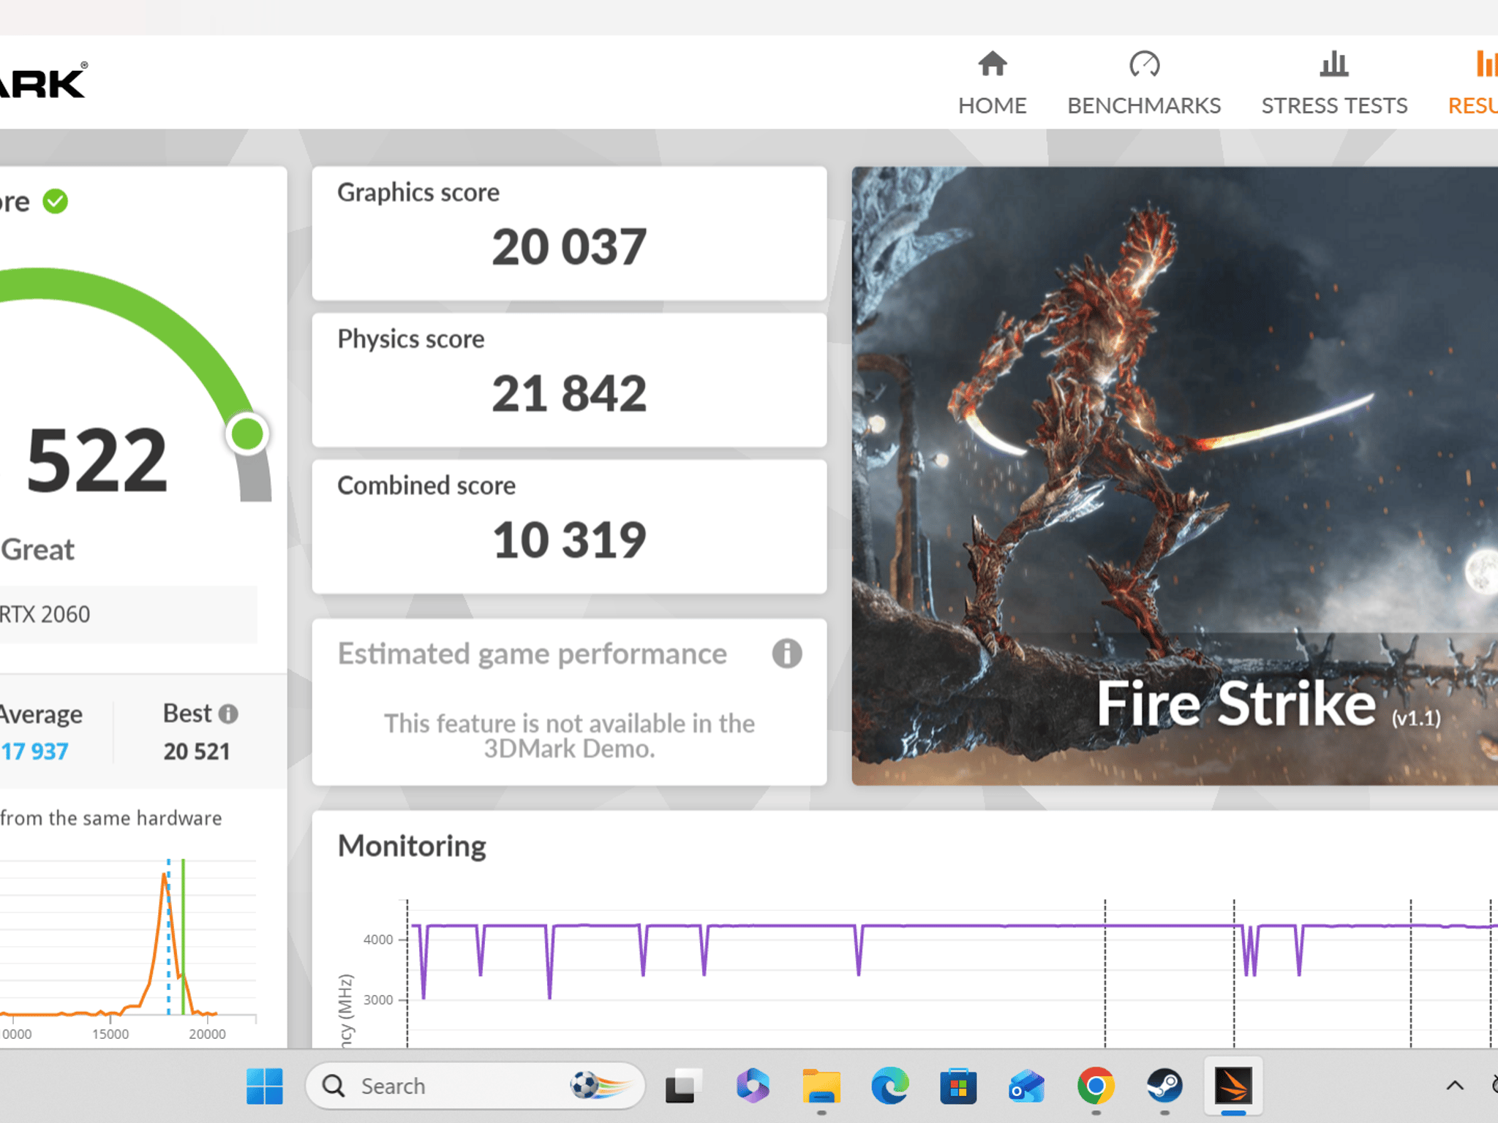Open Google Chrome from the taskbar
1498x1123 pixels.
1095,1086
